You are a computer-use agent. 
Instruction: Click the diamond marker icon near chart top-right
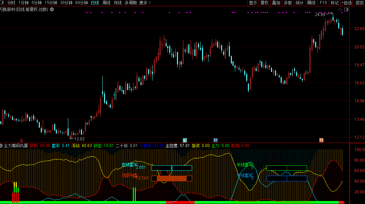tap(340, 10)
